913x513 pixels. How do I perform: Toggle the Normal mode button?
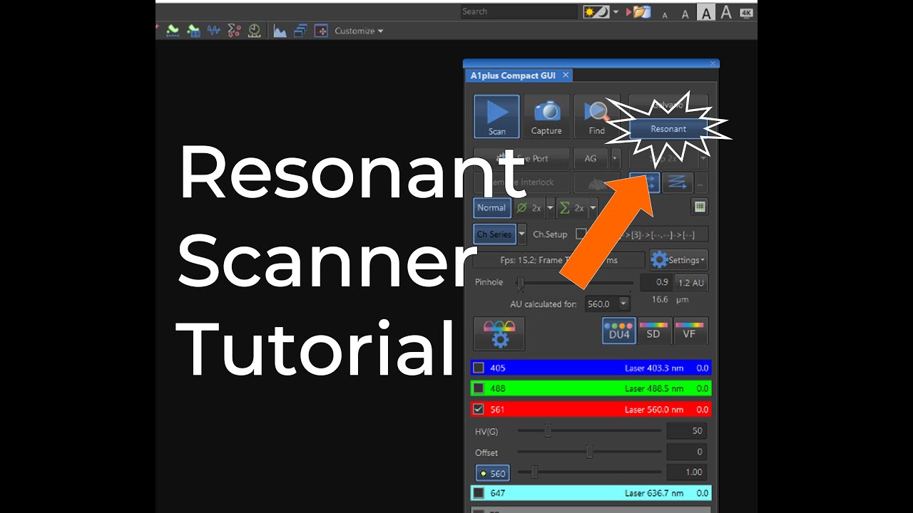[491, 208]
